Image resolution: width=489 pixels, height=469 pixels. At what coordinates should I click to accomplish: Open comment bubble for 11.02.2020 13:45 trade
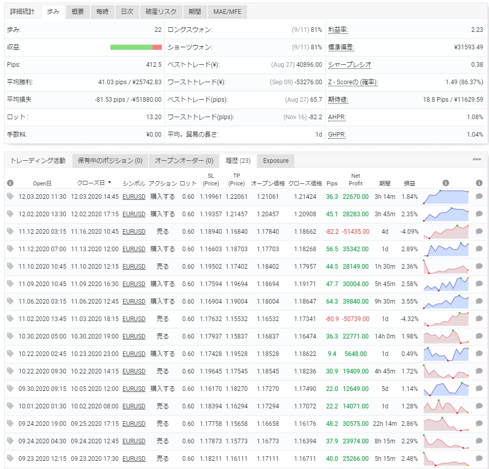[479, 318]
